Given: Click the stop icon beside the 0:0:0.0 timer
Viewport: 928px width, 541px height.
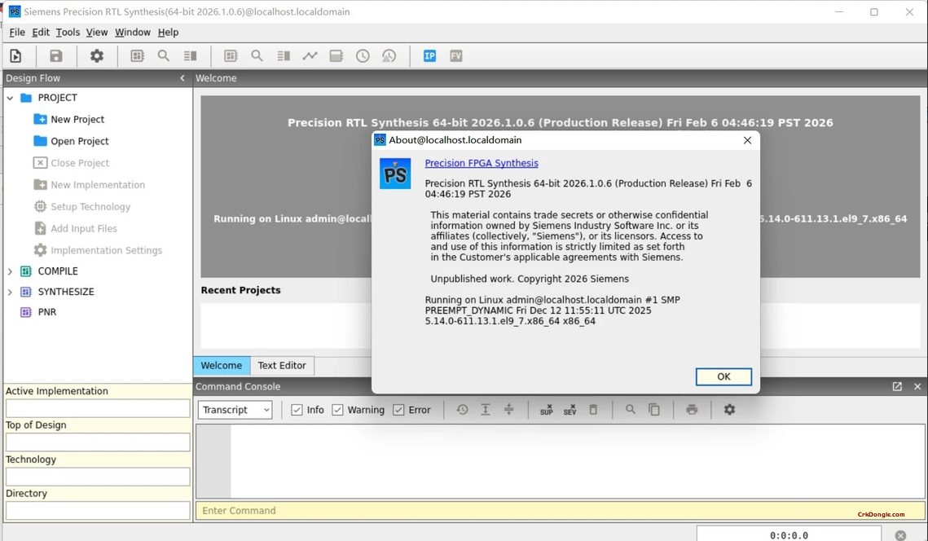Looking at the screenshot, I should [901, 535].
